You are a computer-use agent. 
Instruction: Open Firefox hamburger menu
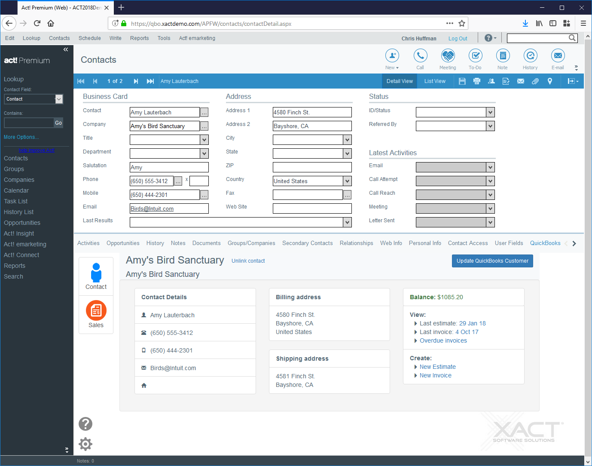tap(583, 23)
